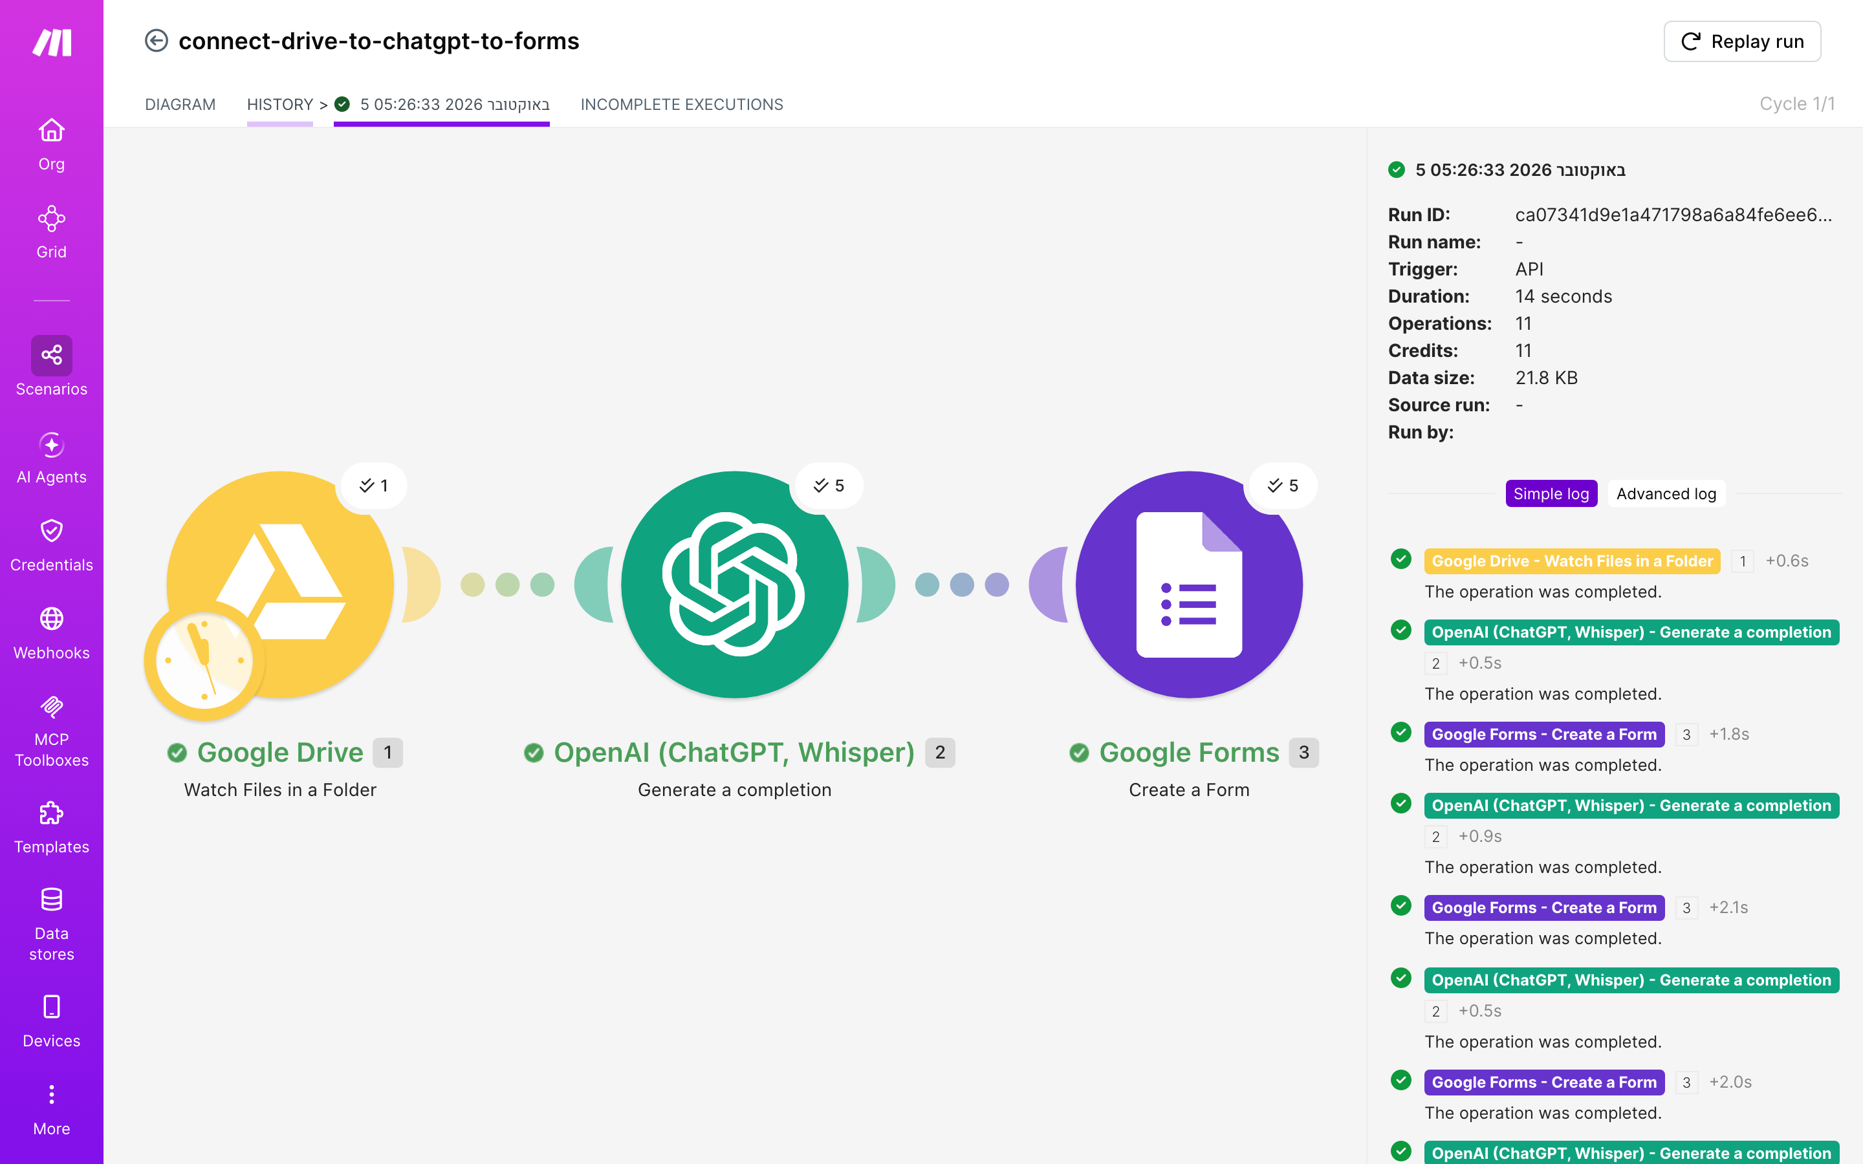Open the Org home page
This screenshot has width=1863, height=1164.
[52, 145]
